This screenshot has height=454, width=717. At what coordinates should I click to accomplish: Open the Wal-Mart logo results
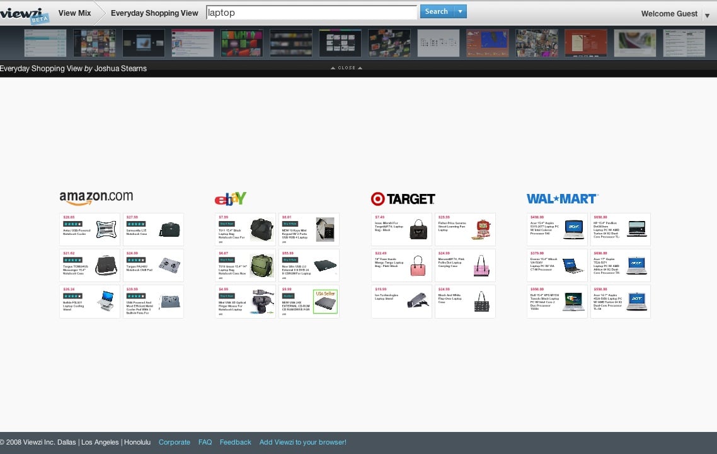pyautogui.click(x=562, y=199)
